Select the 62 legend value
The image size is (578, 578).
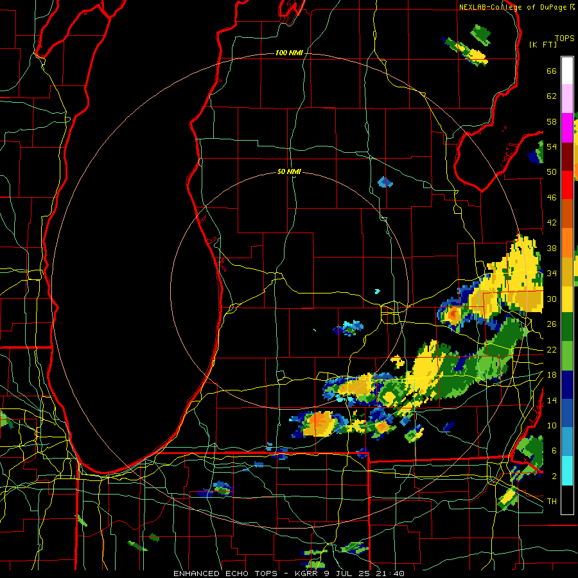pos(552,96)
